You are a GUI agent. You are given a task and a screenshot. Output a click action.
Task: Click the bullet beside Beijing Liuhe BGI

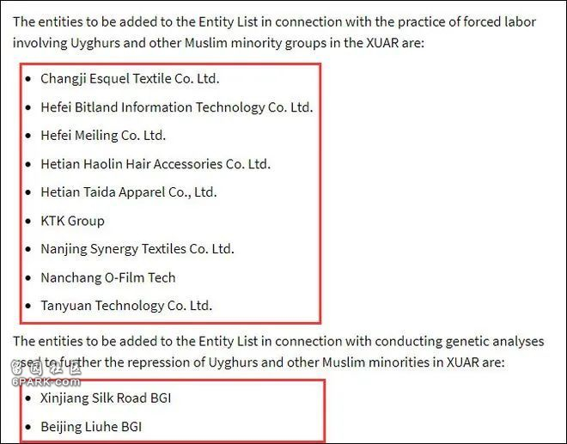[x=28, y=427]
